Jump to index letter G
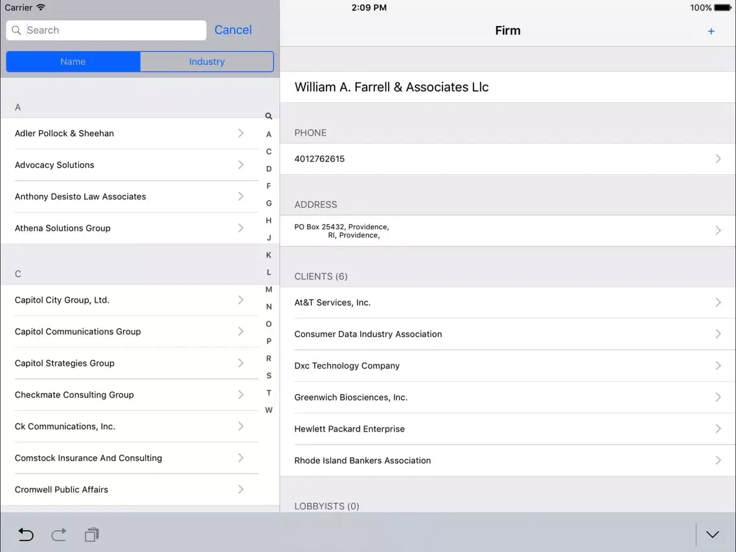Image resolution: width=736 pixels, height=552 pixels. click(268, 203)
